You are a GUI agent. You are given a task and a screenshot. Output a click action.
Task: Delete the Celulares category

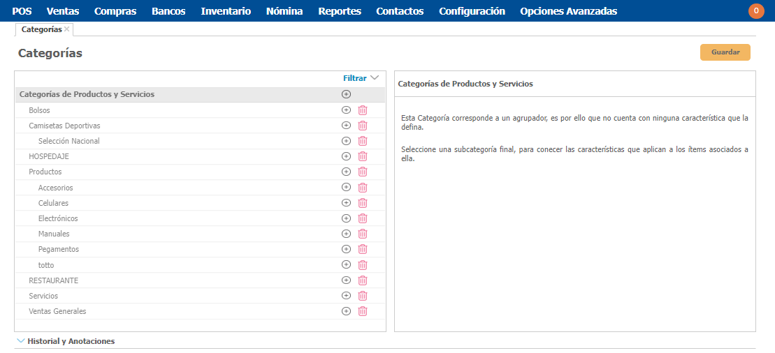coord(363,203)
